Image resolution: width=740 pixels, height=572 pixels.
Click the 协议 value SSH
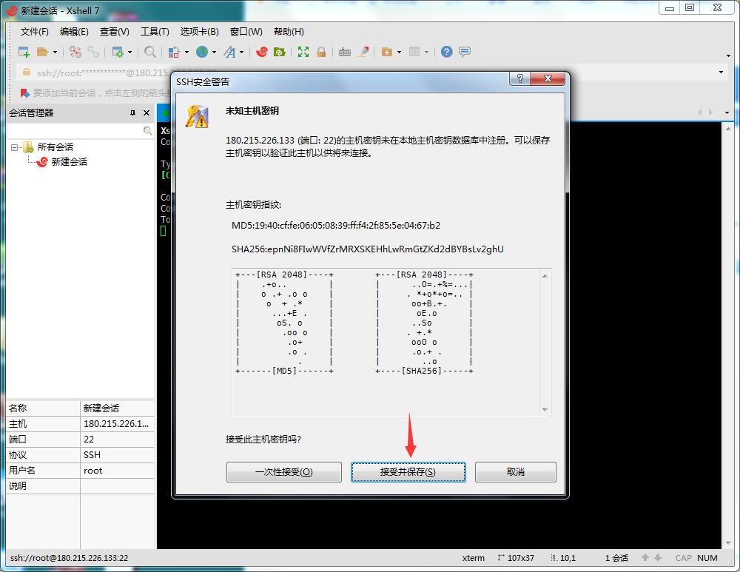pos(92,455)
